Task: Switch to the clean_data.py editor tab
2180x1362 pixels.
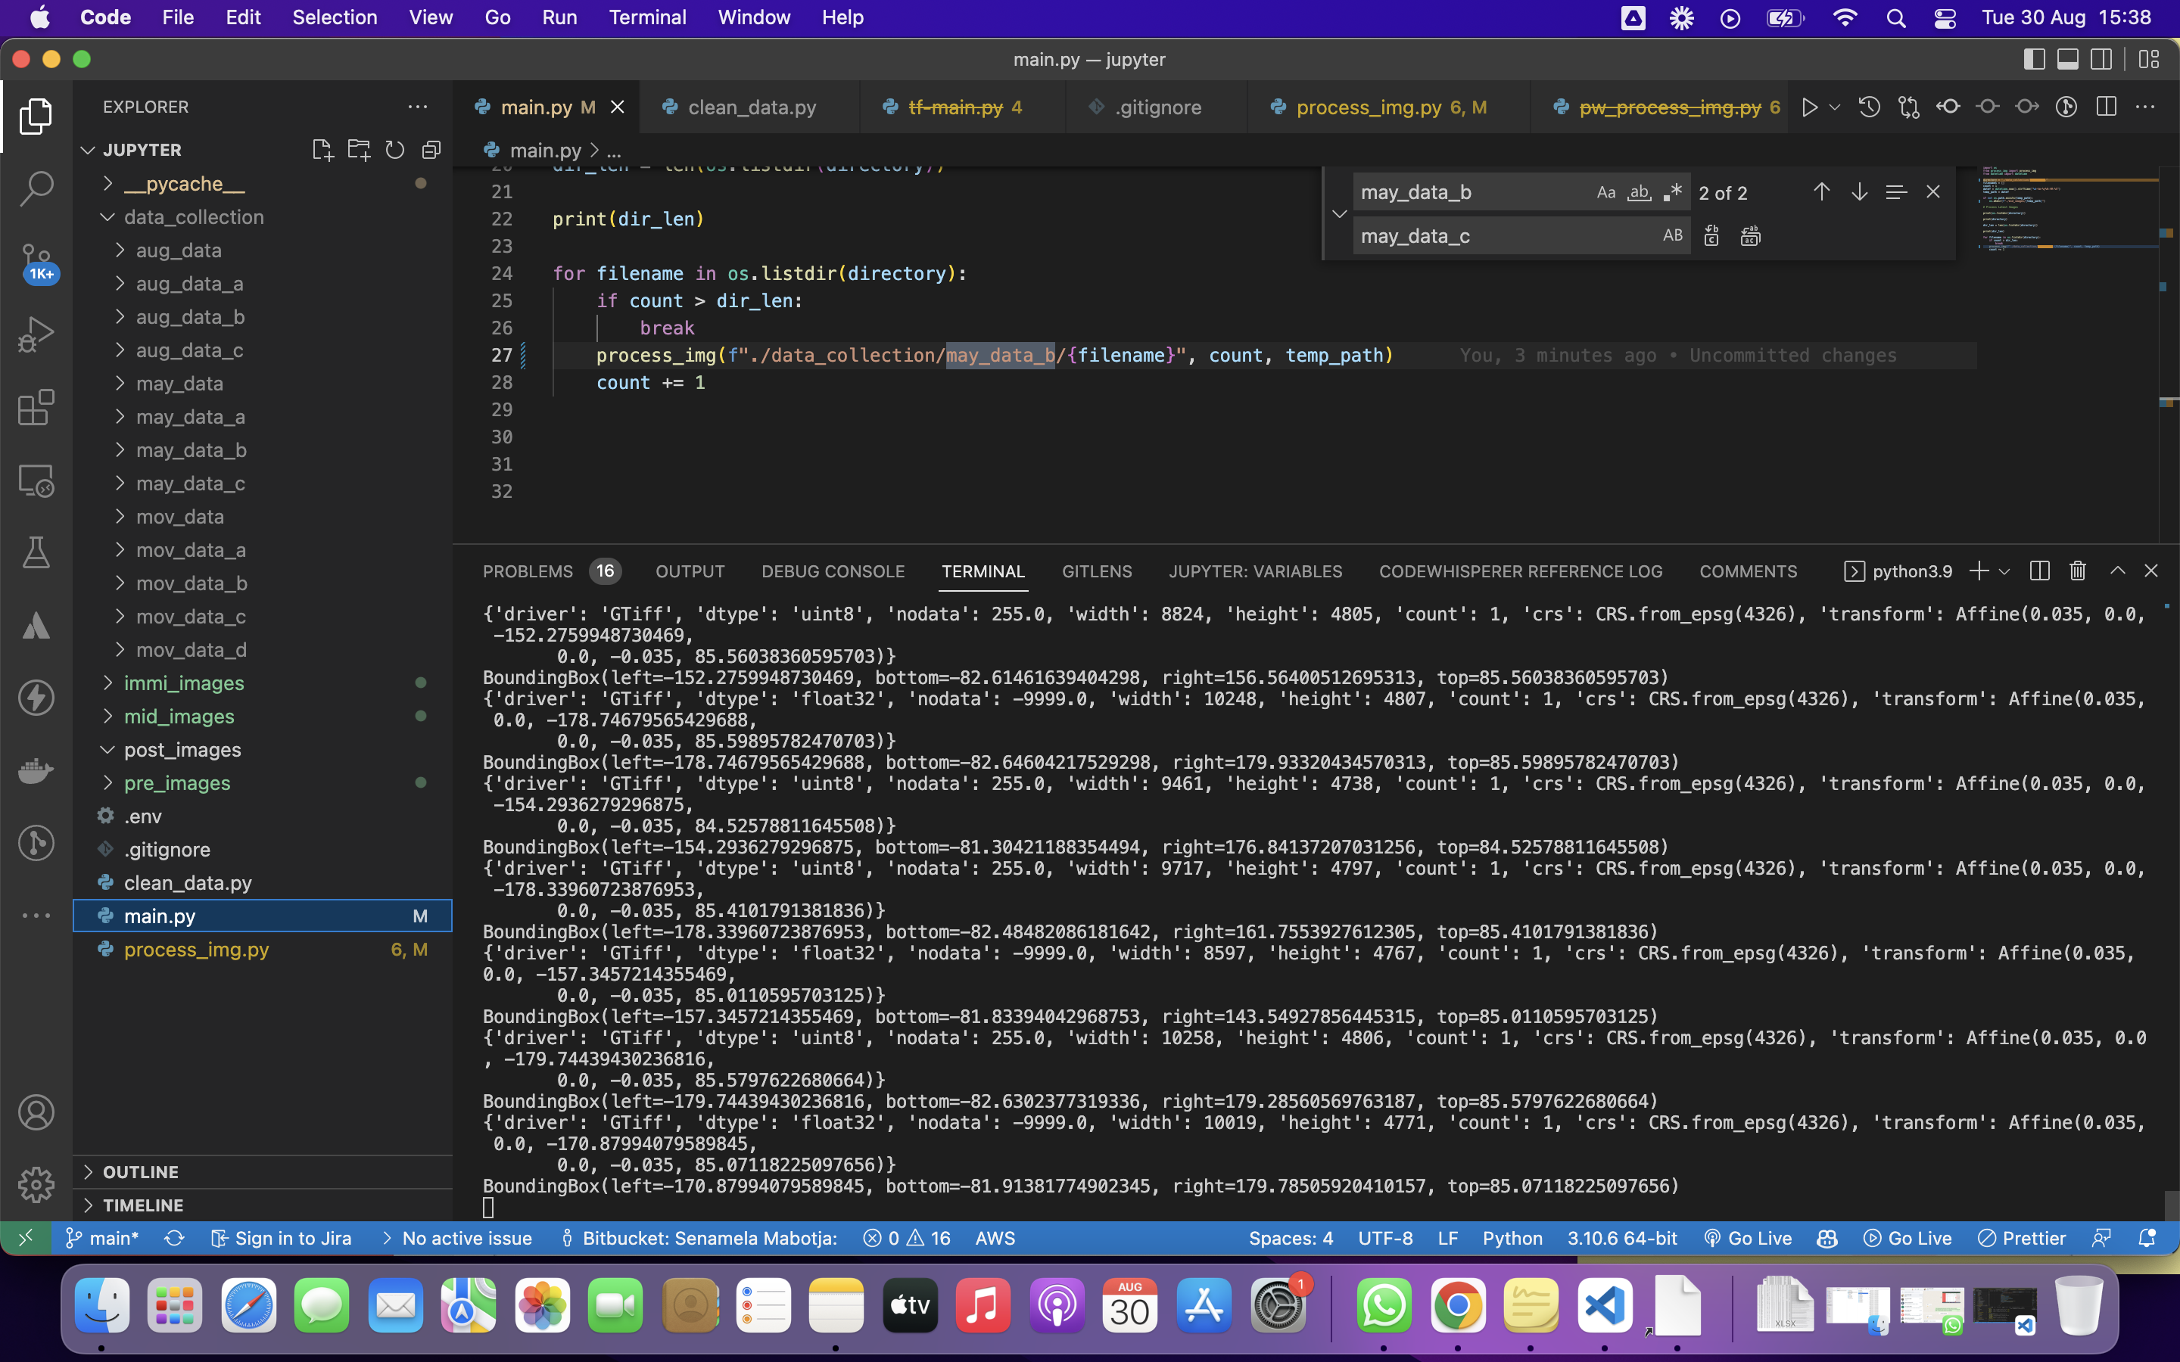Action: point(752,107)
